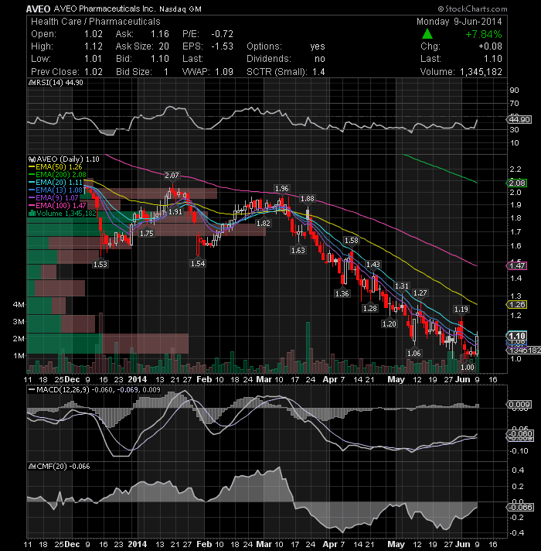Image resolution: width=541 pixels, height=551 pixels.
Task: Click the -0.066 tag on CMF axis
Action: point(520,507)
